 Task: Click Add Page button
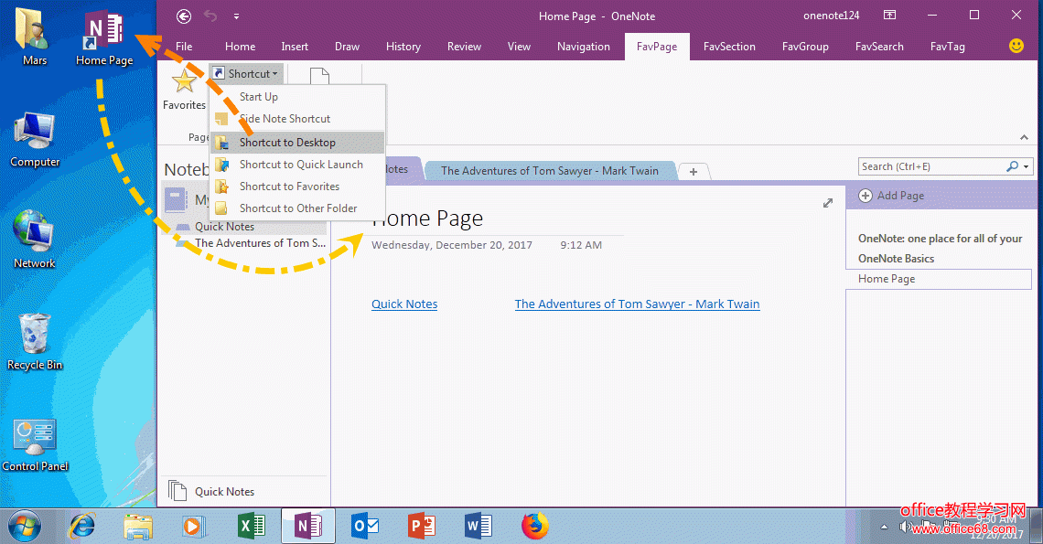pos(891,196)
